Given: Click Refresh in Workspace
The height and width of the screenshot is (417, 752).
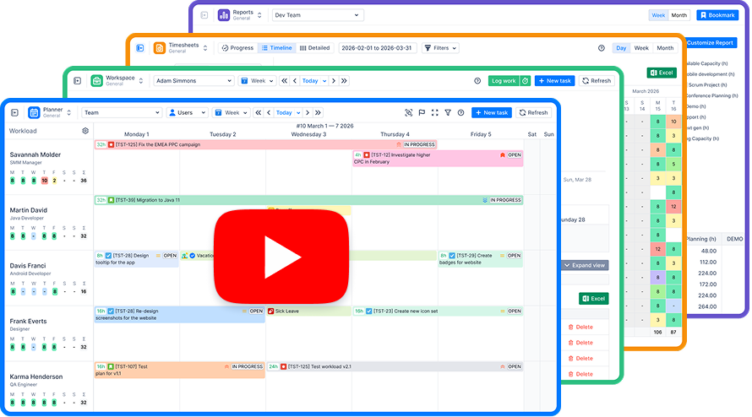Looking at the screenshot, I should (x=597, y=81).
